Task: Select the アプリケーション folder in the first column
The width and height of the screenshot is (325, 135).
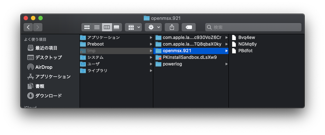Action: [x=116, y=38]
